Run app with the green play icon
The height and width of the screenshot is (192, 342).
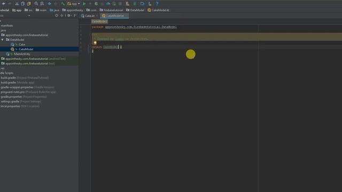coord(84,4)
